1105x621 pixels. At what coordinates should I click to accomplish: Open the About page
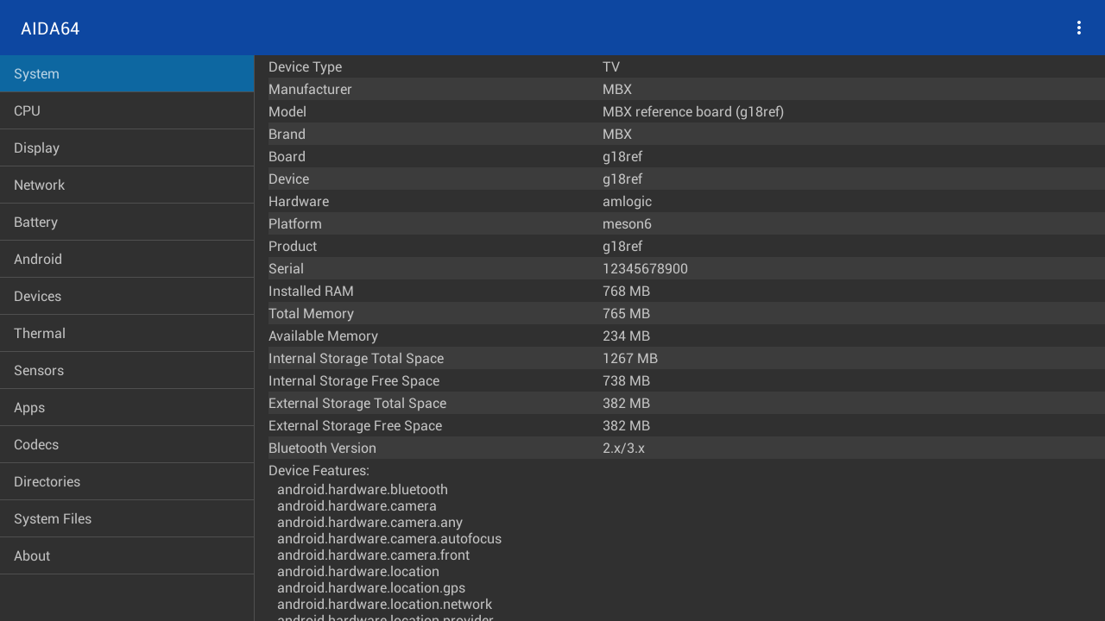(x=127, y=556)
